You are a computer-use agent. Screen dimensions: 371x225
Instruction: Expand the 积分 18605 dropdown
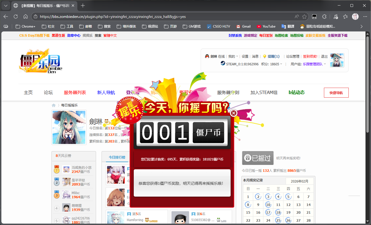point(281,64)
